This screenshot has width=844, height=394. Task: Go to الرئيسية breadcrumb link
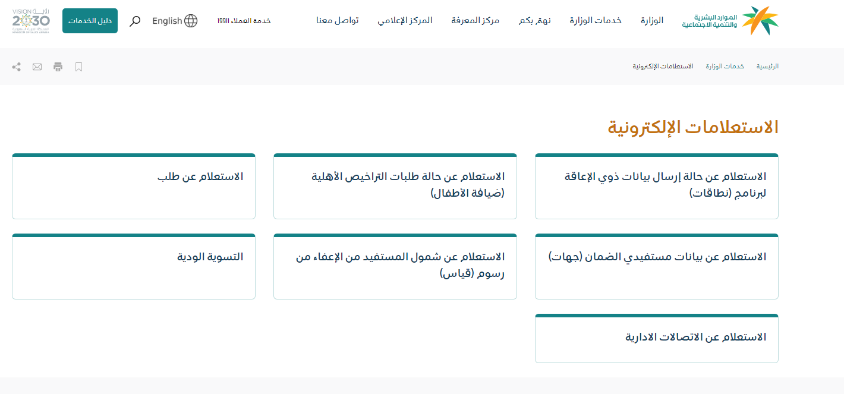tap(767, 66)
